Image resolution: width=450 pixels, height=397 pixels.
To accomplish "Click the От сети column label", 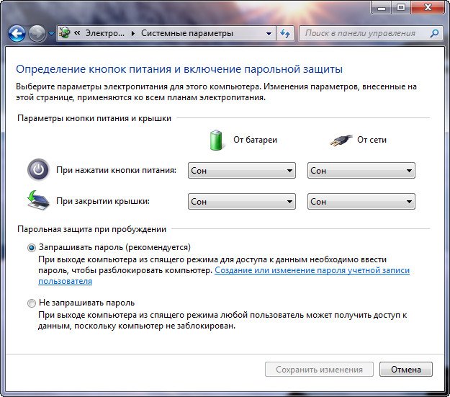I will point(372,140).
